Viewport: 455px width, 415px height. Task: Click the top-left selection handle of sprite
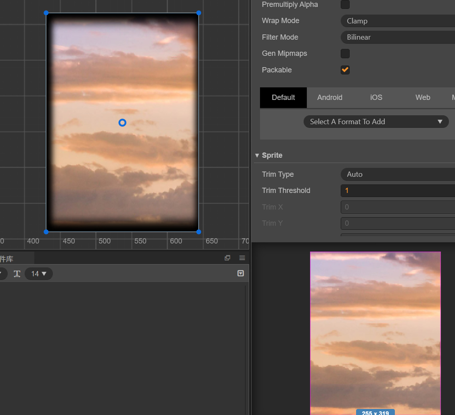click(x=46, y=13)
